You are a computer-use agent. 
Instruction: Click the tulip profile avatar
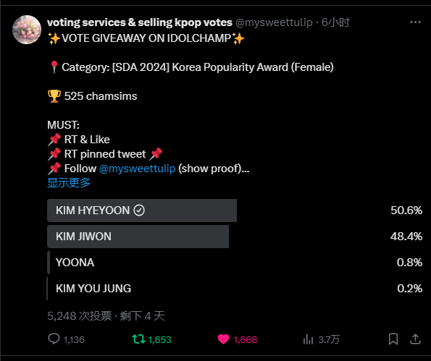[27, 30]
